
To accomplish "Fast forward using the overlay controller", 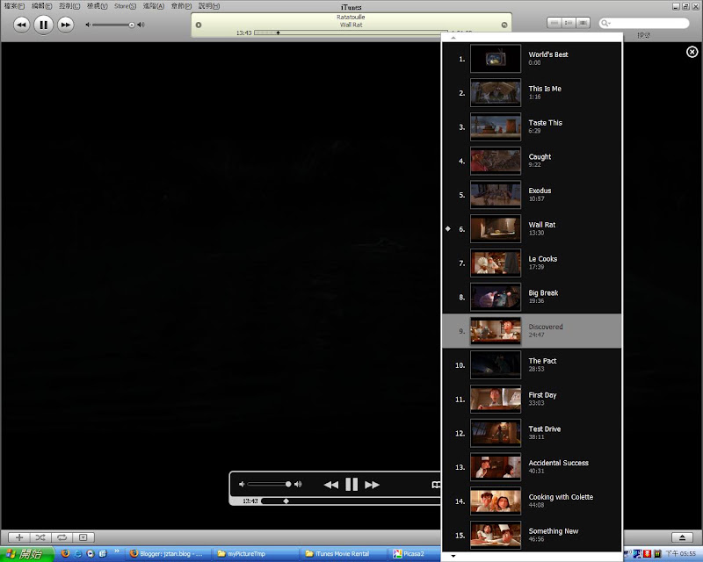I will 372,485.
